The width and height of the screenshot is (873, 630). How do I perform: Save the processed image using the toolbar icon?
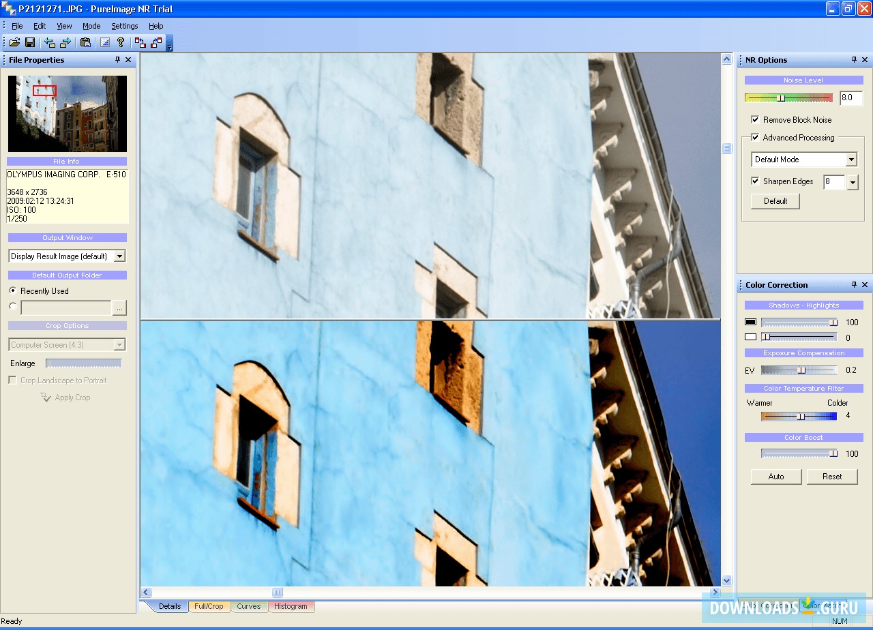[30, 42]
